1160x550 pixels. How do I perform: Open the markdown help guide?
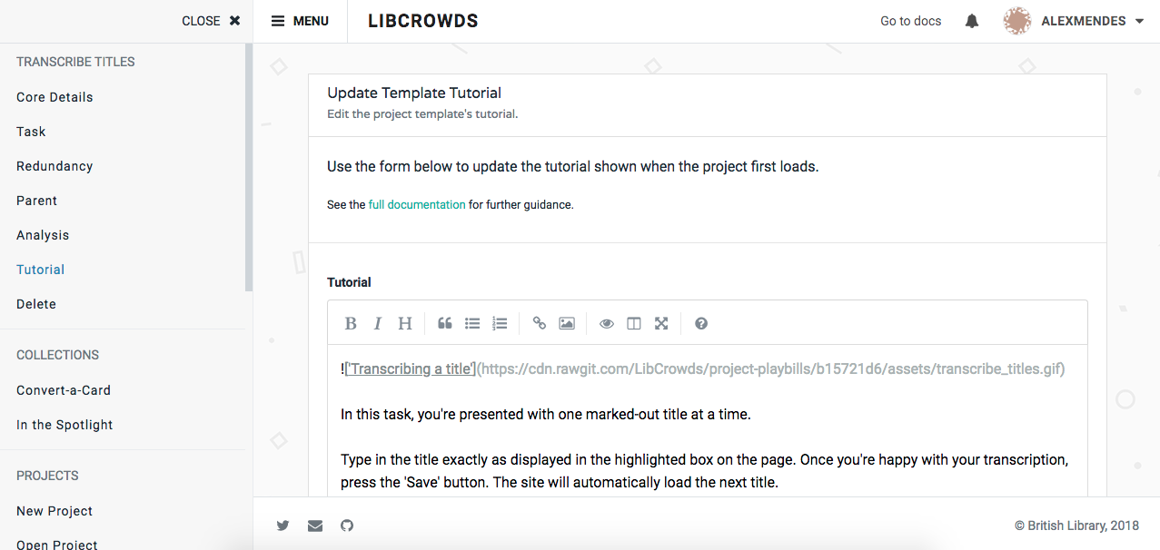(x=700, y=323)
